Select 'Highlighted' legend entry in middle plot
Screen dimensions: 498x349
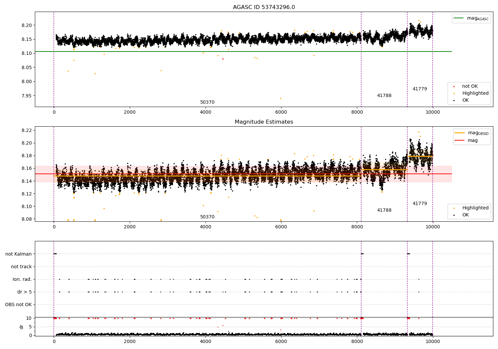475,208
